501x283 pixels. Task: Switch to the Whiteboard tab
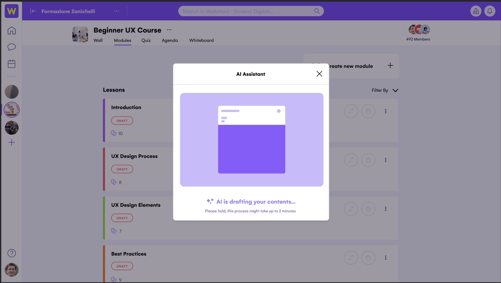click(x=201, y=40)
